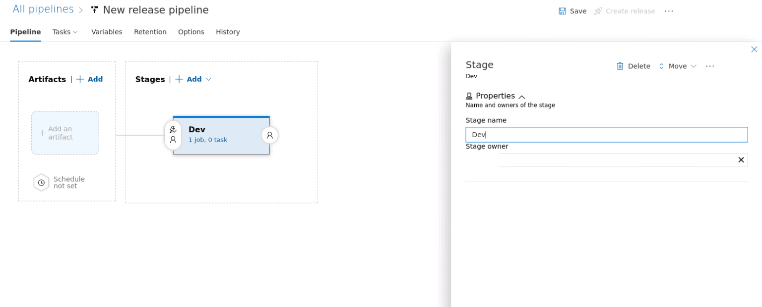Viewport: 762px width, 307px height.
Task: Expand the Stages Add dropdown chevron
Action: tap(208, 79)
